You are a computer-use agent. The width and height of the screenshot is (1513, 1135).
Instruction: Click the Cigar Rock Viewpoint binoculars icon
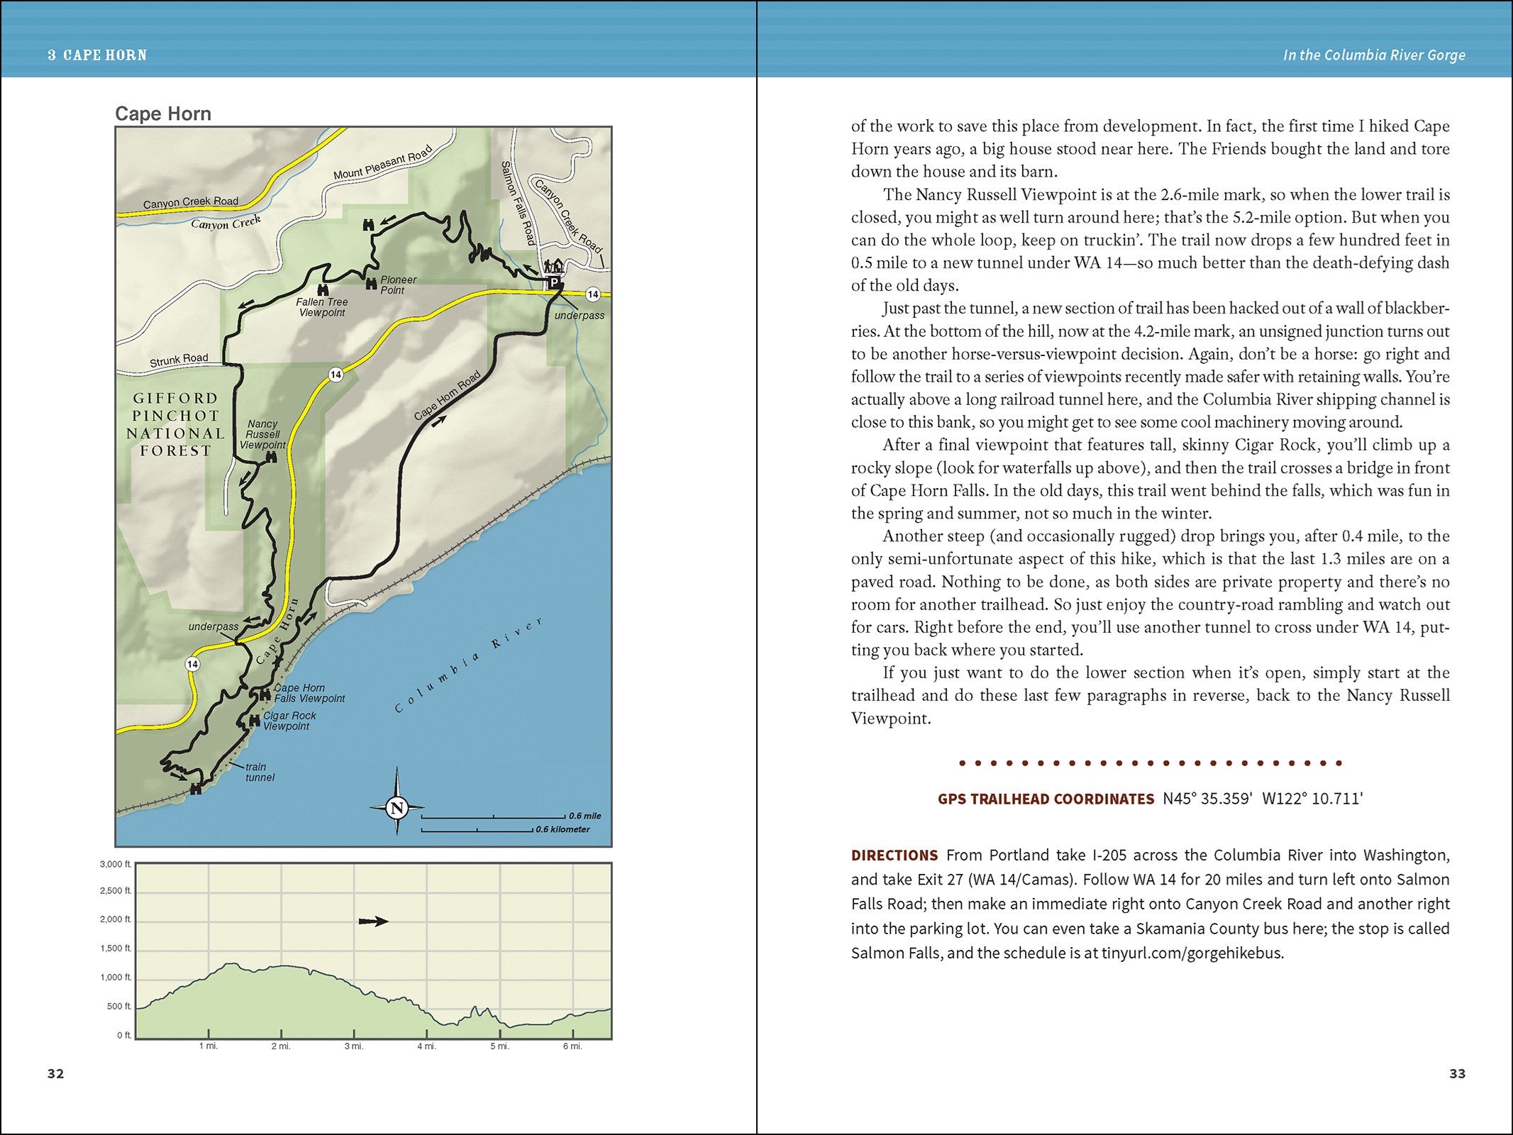point(254,722)
